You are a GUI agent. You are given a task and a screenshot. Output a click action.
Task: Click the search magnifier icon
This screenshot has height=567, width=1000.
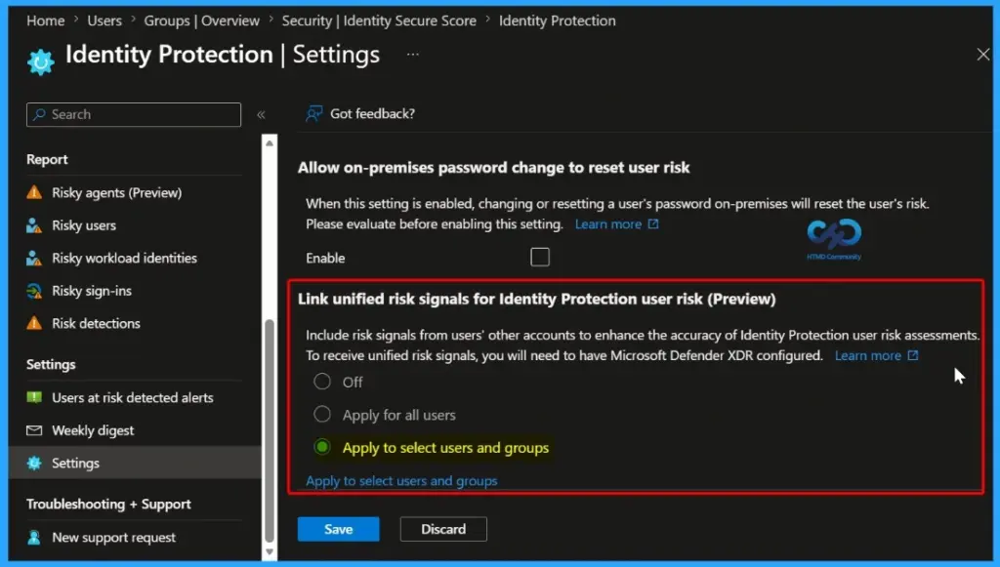click(39, 114)
